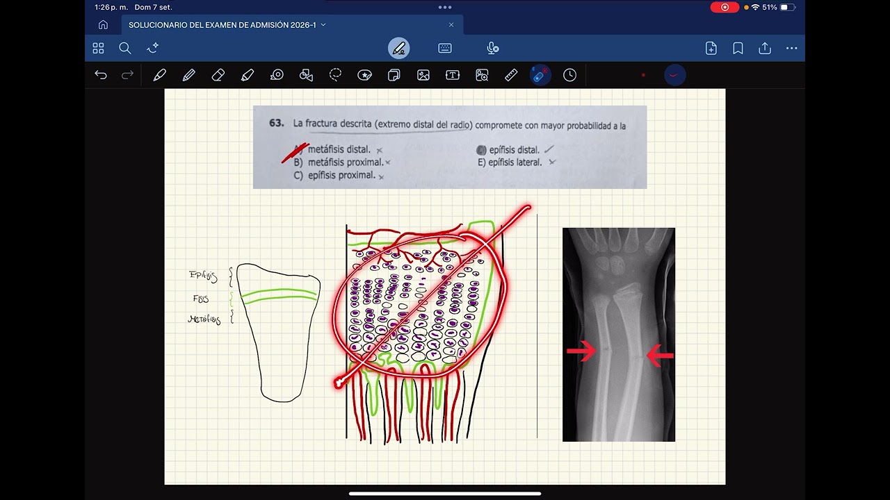This screenshot has height=500, width=890.
Task: Switch to keyboard typing mode
Action: [445, 48]
